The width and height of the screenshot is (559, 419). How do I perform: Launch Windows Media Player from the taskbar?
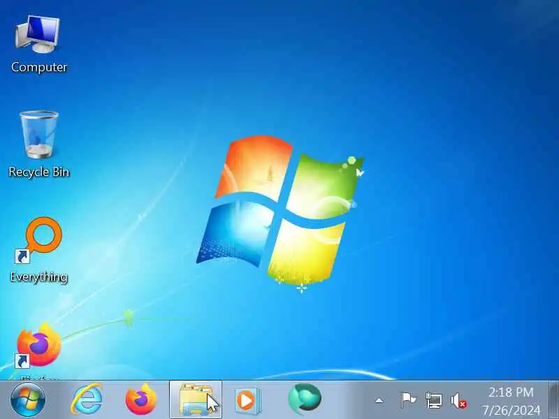click(x=248, y=401)
